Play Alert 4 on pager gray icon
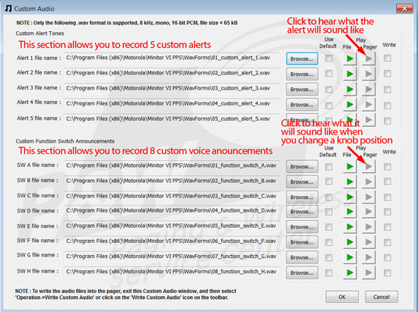The image size is (418, 312). (369, 104)
